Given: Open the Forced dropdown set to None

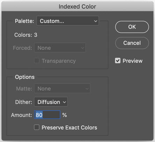Looking at the screenshot, I should click(x=60, y=48).
